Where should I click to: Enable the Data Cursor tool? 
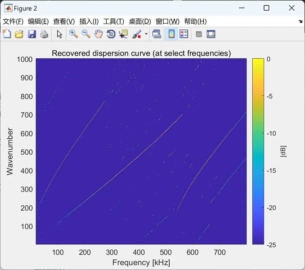[x=124, y=34]
